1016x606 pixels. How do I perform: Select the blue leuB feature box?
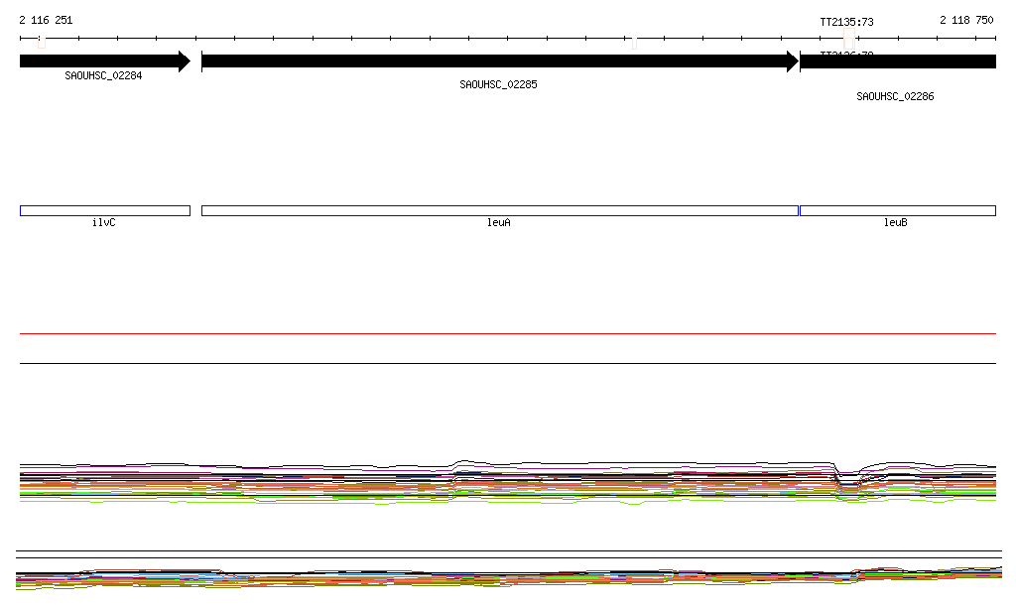point(898,210)
